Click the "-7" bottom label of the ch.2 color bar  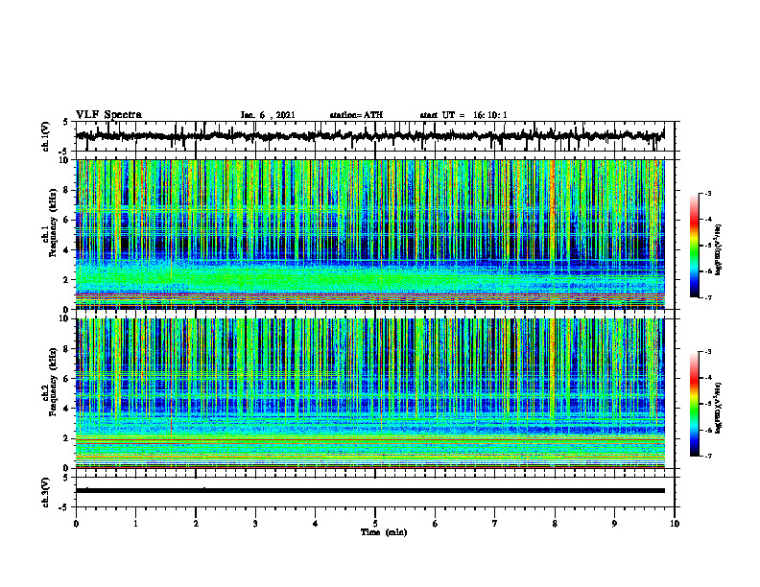707,457
